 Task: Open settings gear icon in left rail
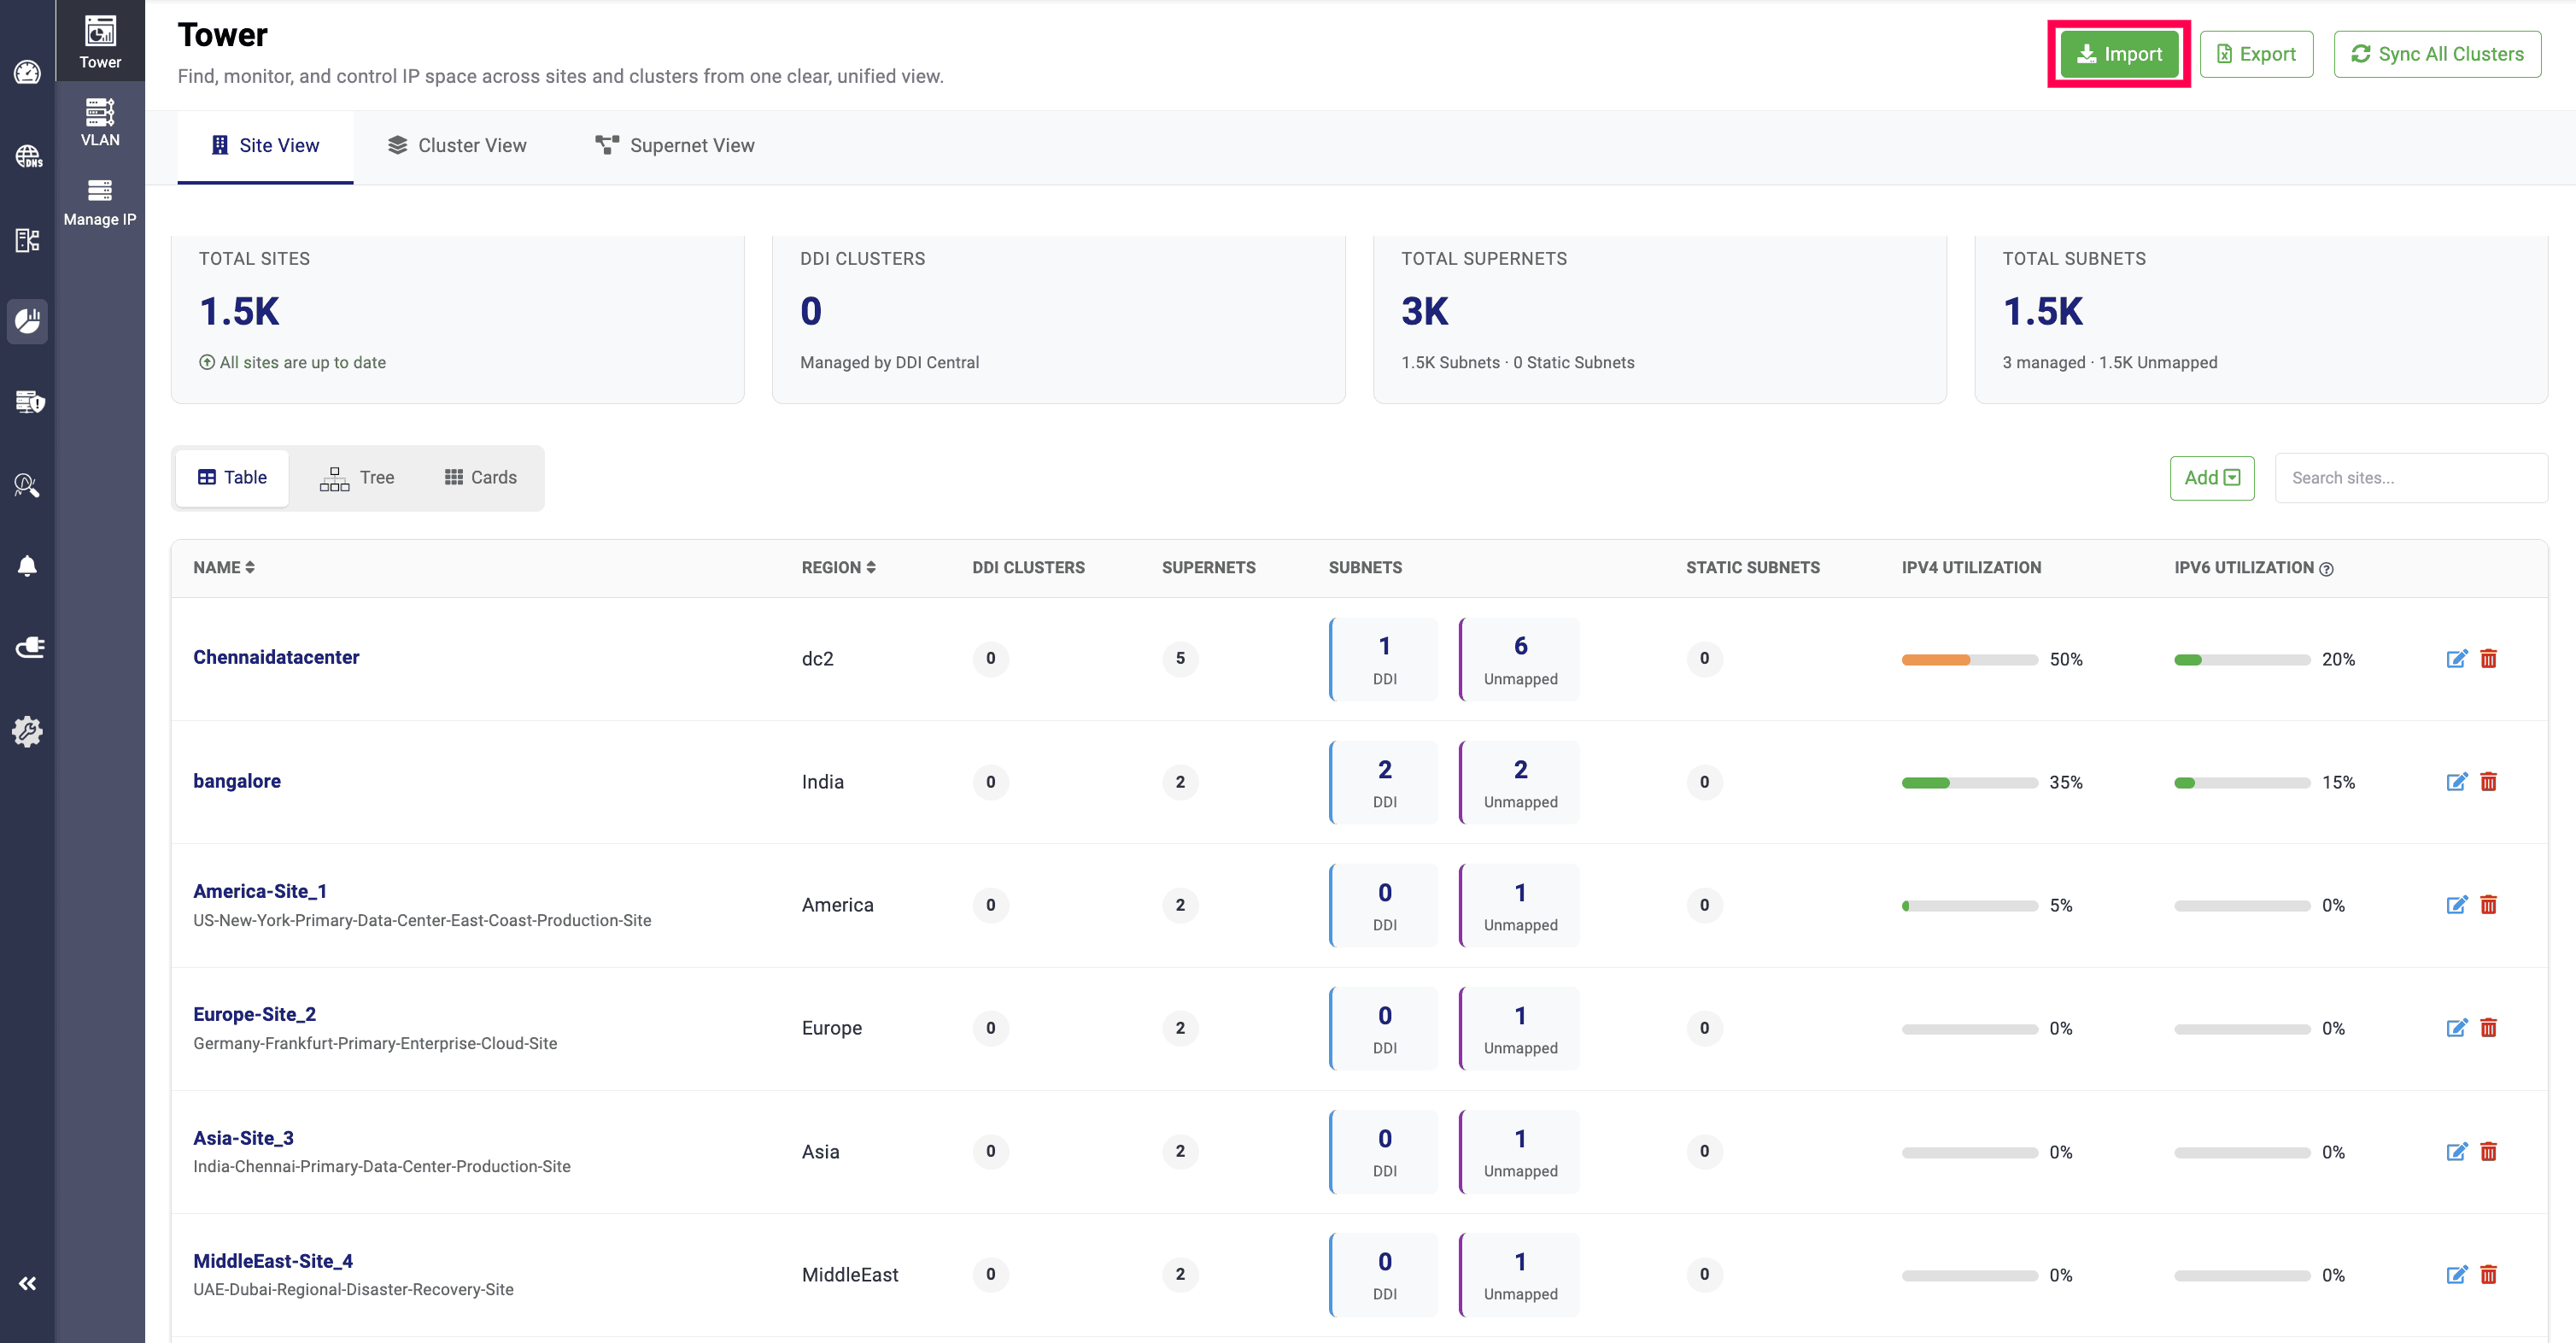(27, 731)
